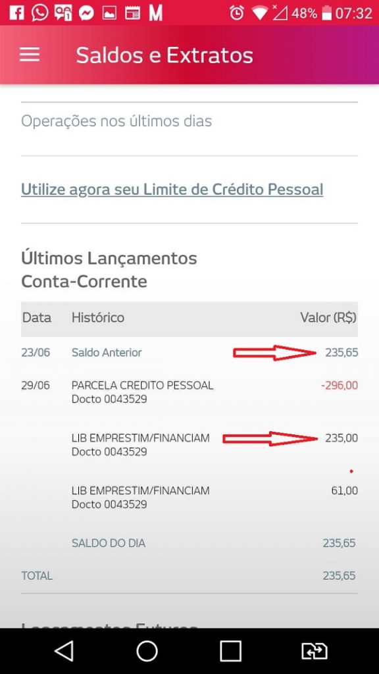
Task: Tap the Wi-Fi signal icon
Action: pos(259,13)
